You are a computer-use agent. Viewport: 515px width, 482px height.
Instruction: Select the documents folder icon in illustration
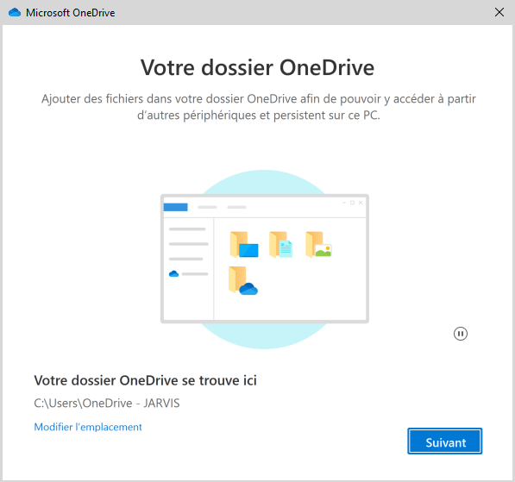pyautogui.click(x=281, y=245)
